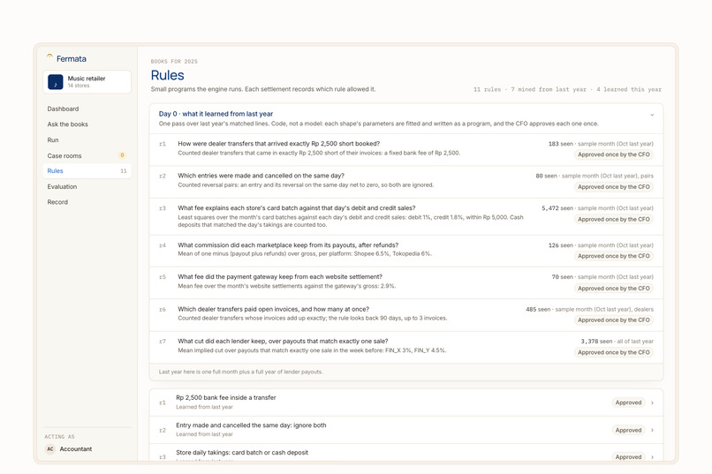Viewport: 712px width, 474px height.
Task: Open the Music retailer workspace switcher
Action: tap(87, 82)
